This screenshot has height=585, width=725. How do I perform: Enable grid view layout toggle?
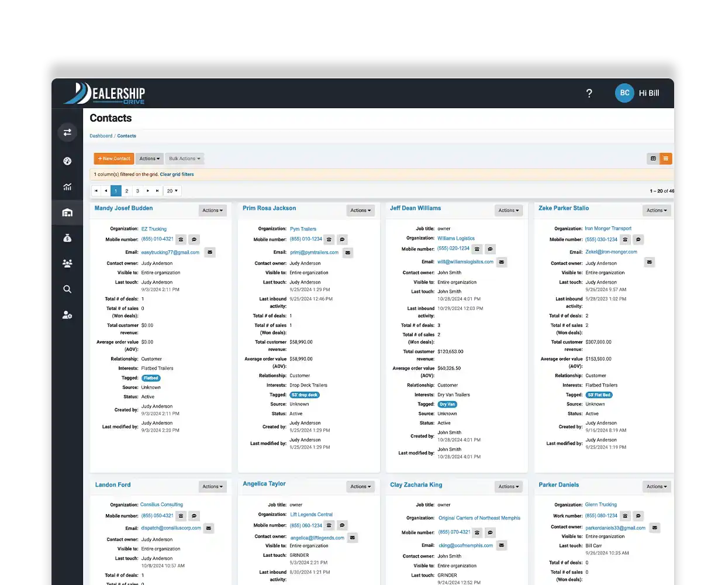tap(666, 158)
